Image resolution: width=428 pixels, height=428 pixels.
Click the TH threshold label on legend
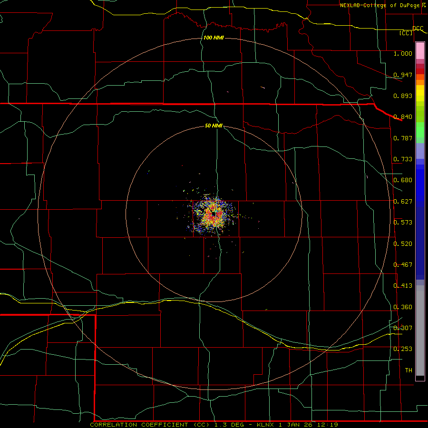409,370
